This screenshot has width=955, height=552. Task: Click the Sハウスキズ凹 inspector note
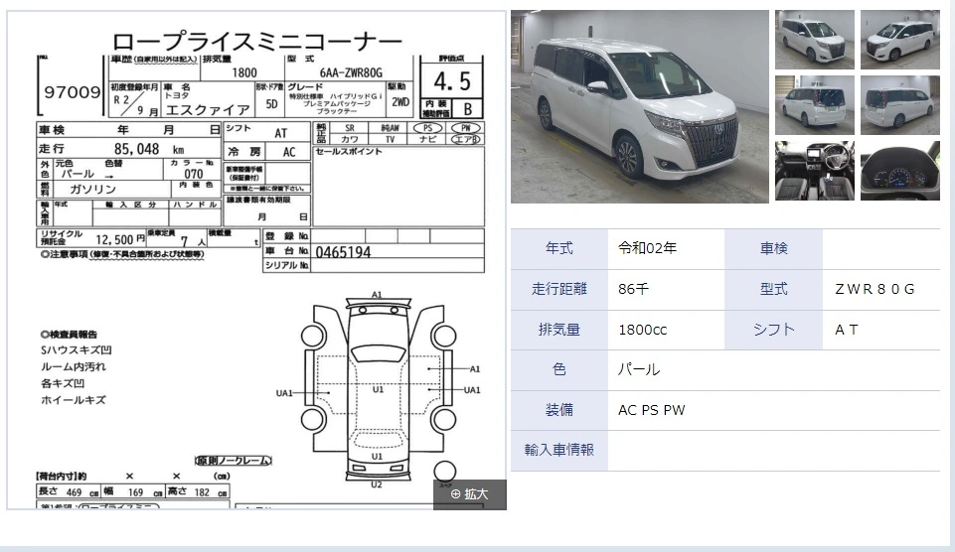[x=77, y=349]
